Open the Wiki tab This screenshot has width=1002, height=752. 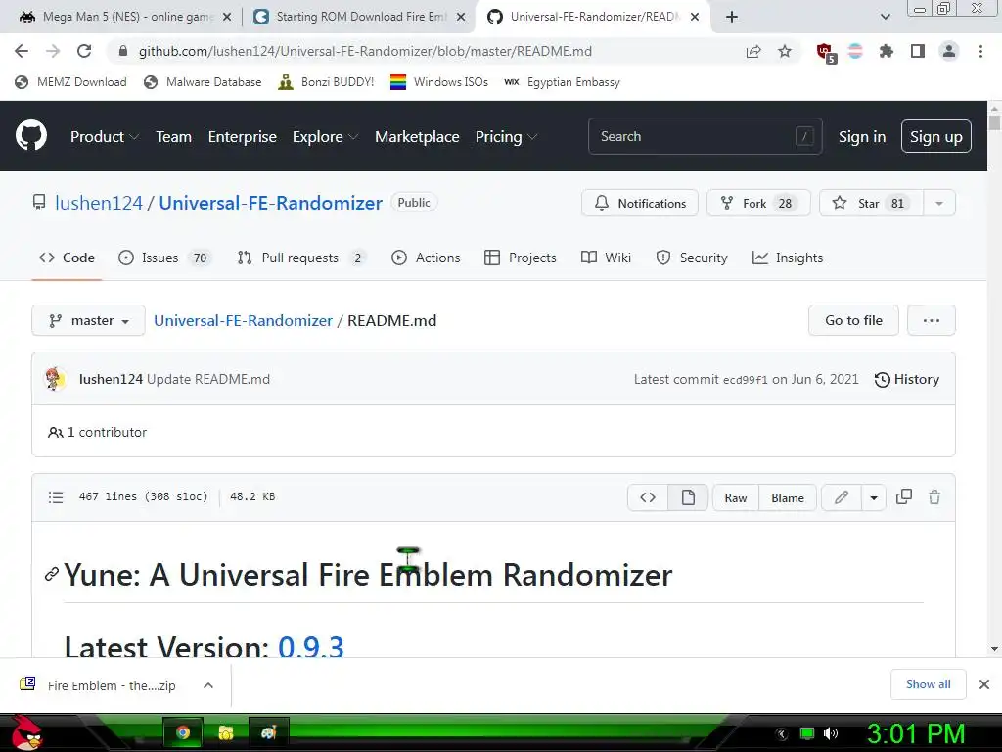[606, 258]
